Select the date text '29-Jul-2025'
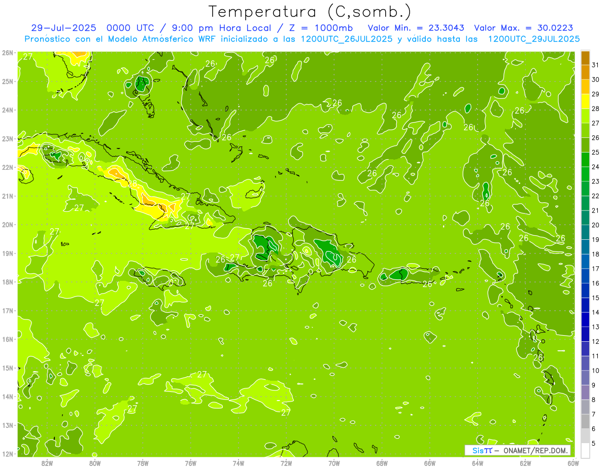Screen dimensions: 609x470 (x=63, y=27)
